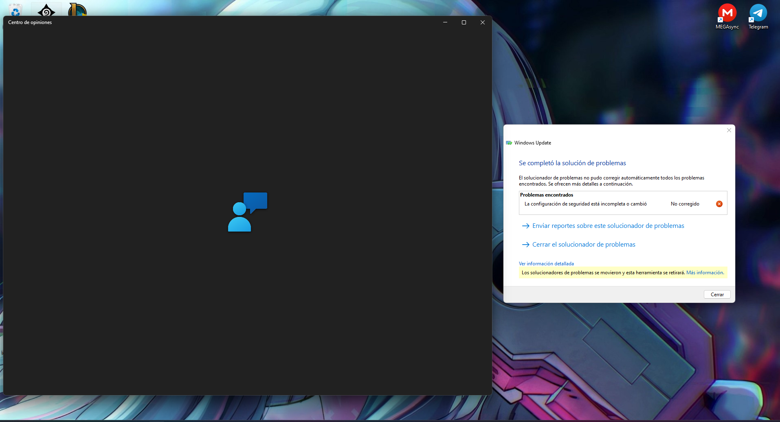This screenshot has height=422, width=780.
Task: Click Cerrar el solucionador de problemas
Action: (x=578, y=245)
